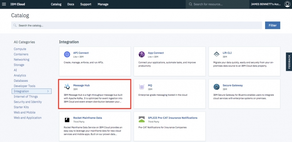The height and width of the screenshot is (142, 292).
Task: Select the Internet of Things category
Action: coord(26,96)
